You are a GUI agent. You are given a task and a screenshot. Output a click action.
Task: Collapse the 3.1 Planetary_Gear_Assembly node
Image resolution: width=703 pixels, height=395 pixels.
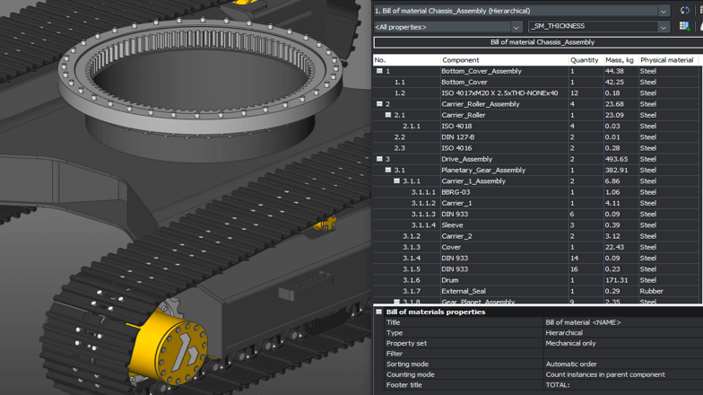pyautogui.click(x=388, y=170)
